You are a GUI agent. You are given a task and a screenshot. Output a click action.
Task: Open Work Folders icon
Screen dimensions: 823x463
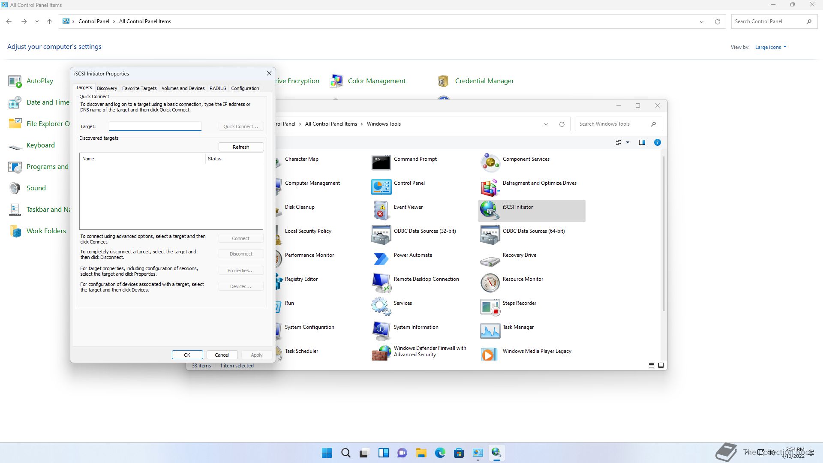15,231
